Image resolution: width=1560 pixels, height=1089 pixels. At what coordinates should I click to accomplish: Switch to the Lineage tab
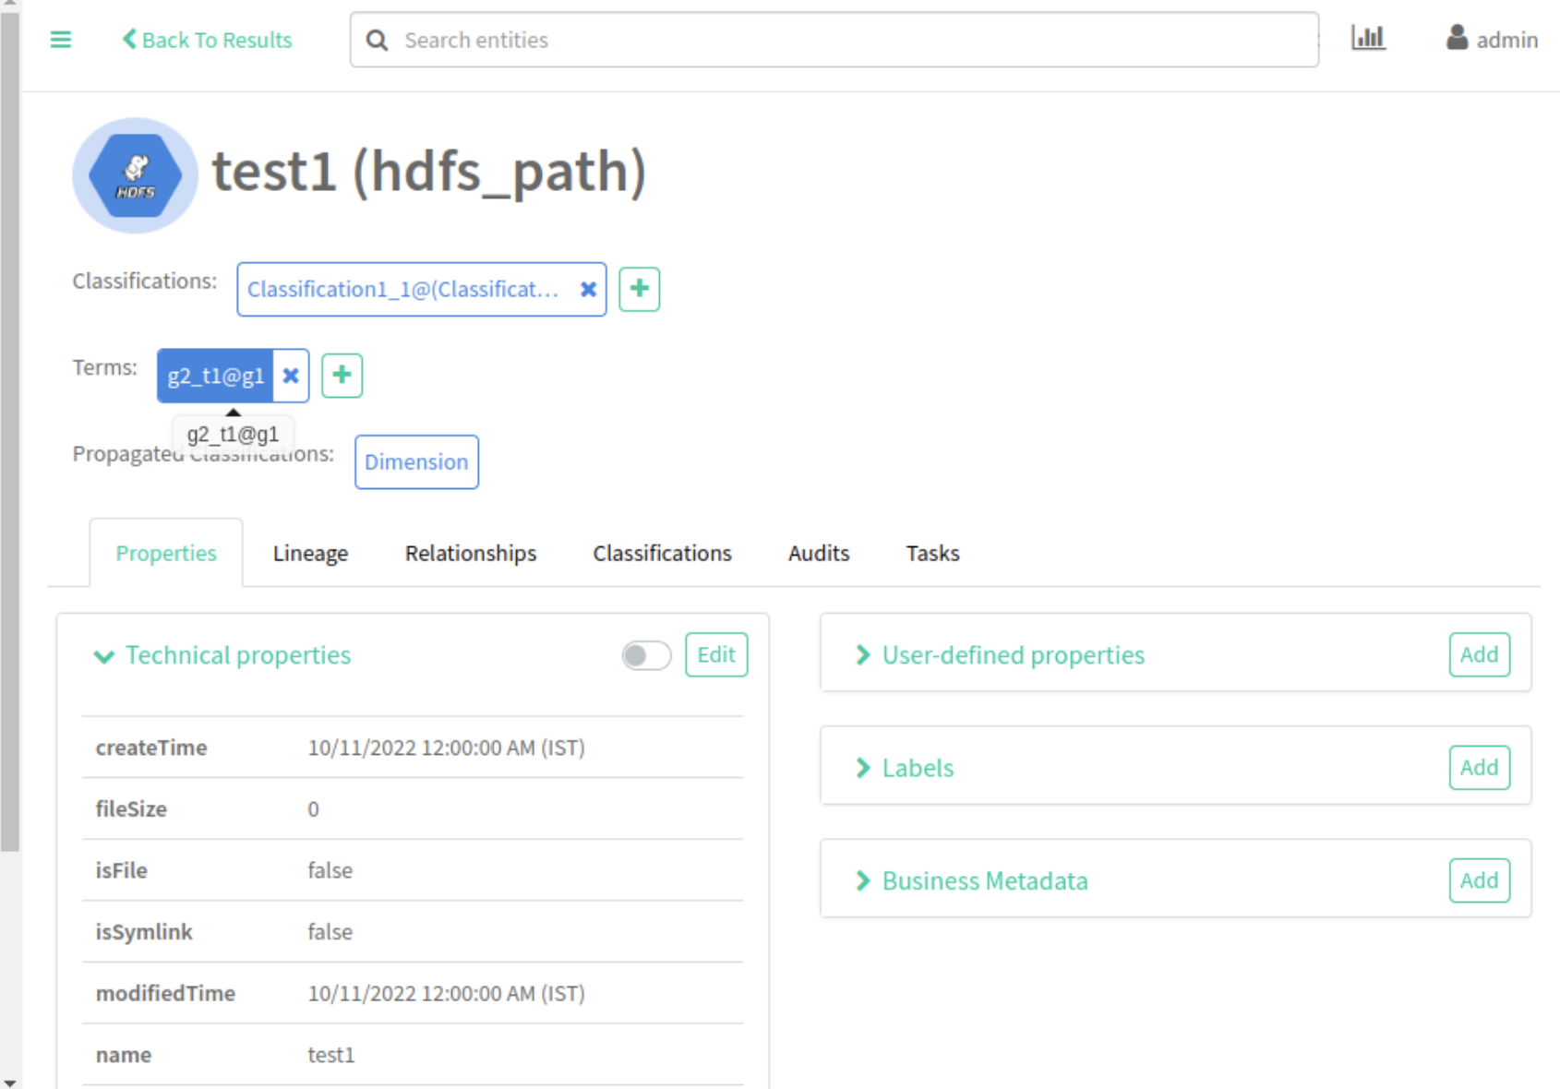click(x=310, y=554)
